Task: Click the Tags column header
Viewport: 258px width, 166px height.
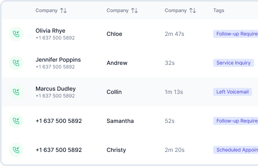Action: 218,10
